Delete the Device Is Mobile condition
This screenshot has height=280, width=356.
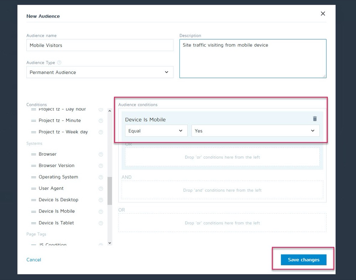pyautogui.click(x=315, y=119)
